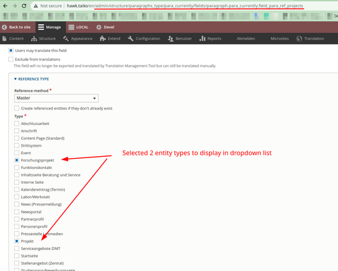Reload the page with refresh icon
This screenshot has height=271, width=338.
(24, 6)
